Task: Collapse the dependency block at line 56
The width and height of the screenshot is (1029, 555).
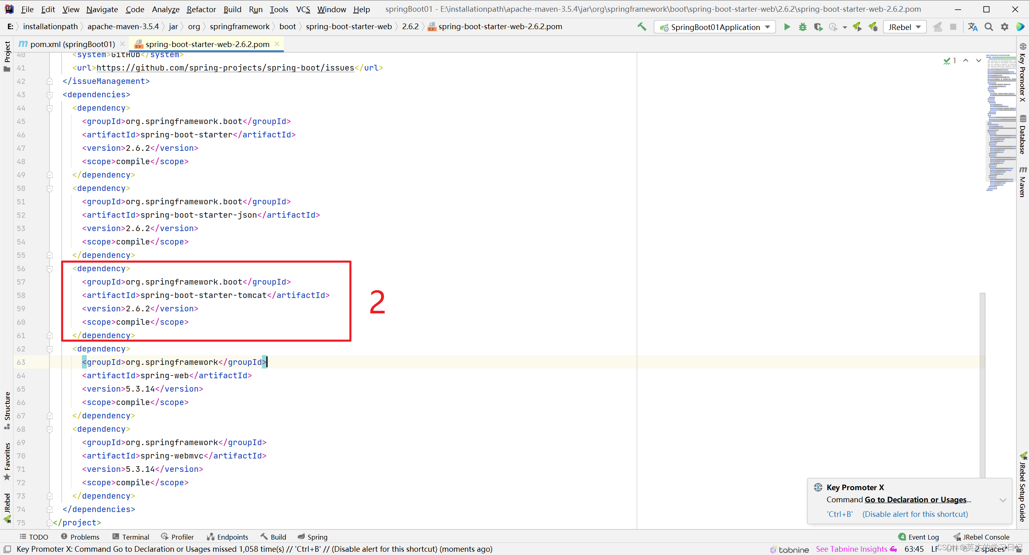Action: point(50,268)
